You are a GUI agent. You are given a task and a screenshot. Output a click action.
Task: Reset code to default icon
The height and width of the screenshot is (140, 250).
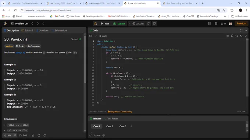(x=241, y=36)
